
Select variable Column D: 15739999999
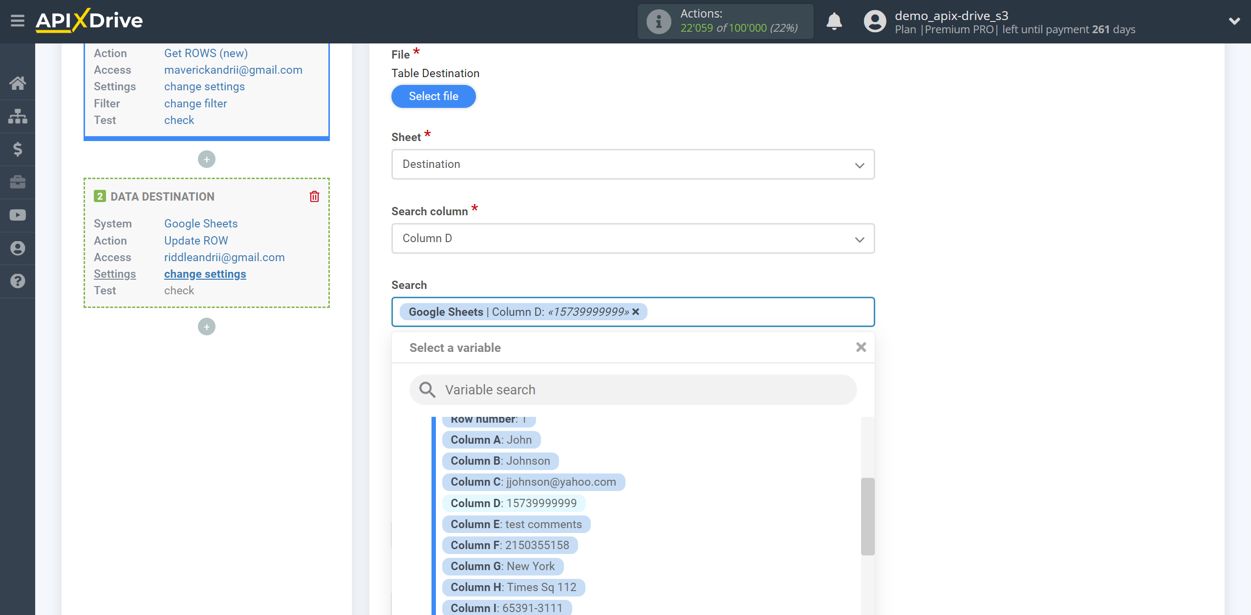pyautogui.click(x=514, y=503)
